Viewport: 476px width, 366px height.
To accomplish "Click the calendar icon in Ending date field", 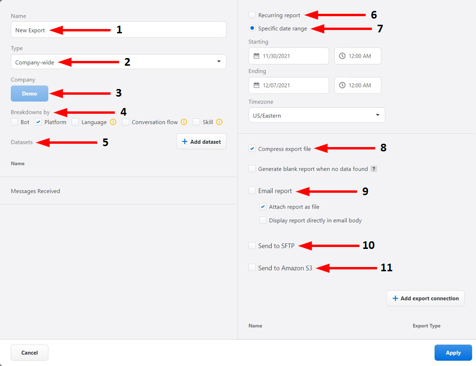I will point(256,86).
